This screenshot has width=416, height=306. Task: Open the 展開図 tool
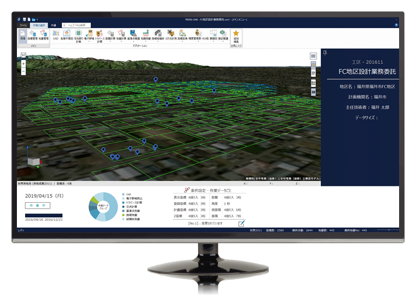coord(213,35)
